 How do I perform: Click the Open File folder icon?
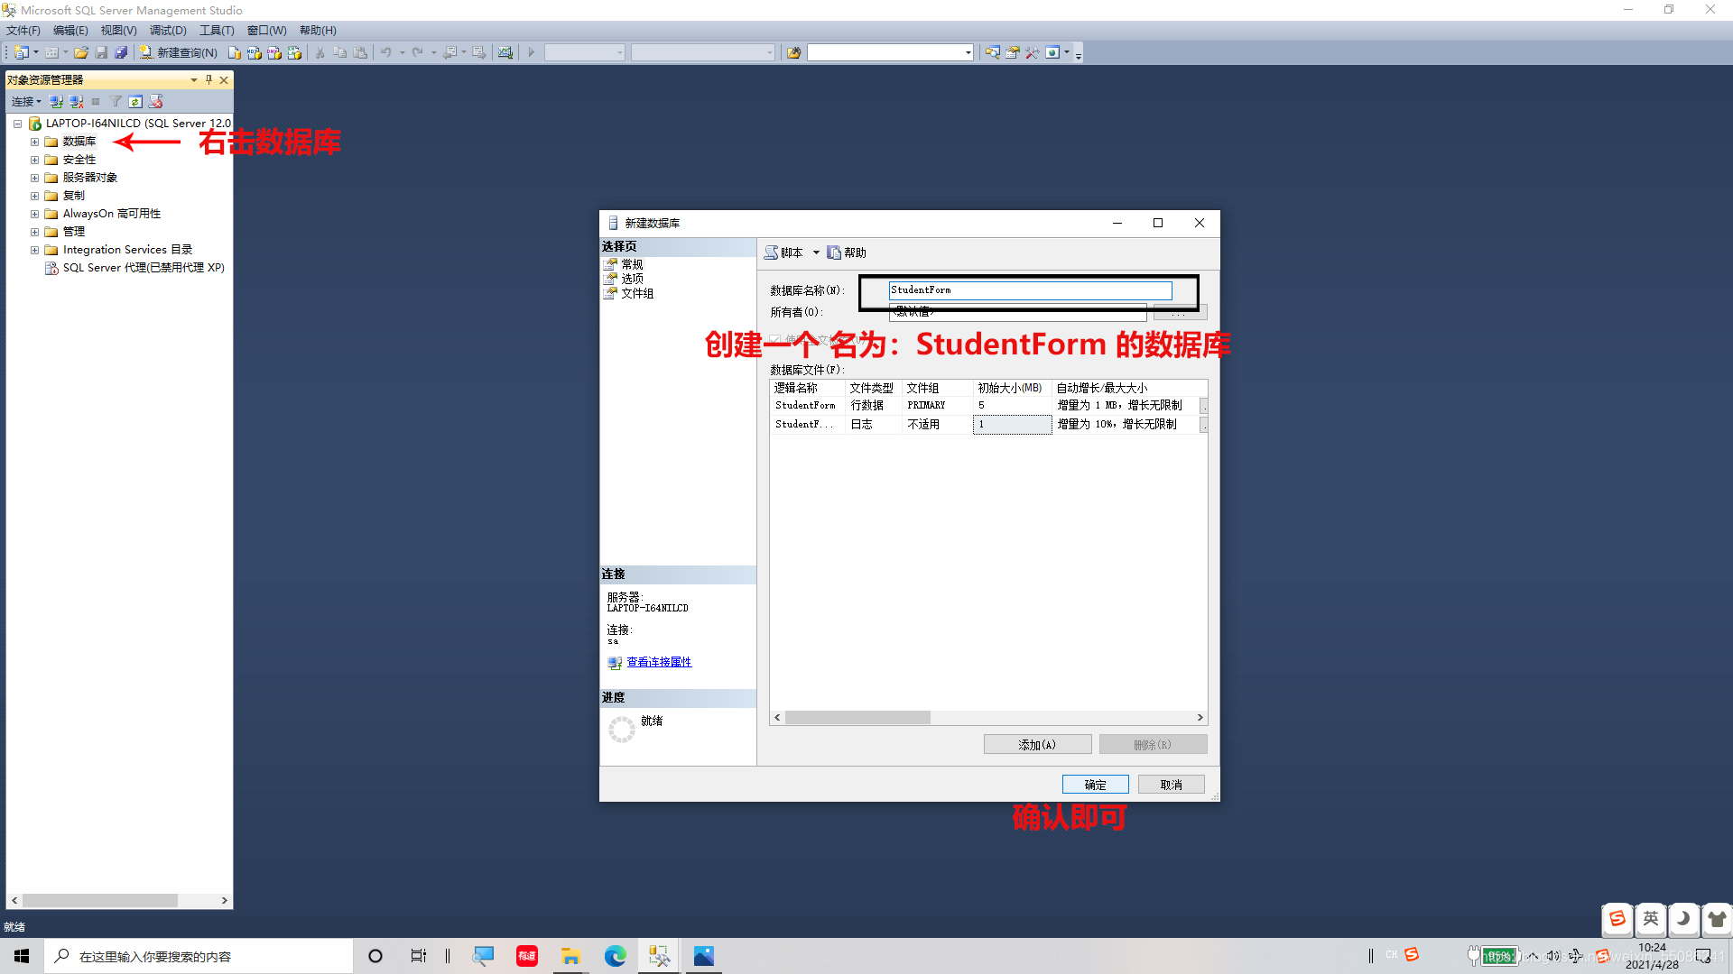click(81, 52)
